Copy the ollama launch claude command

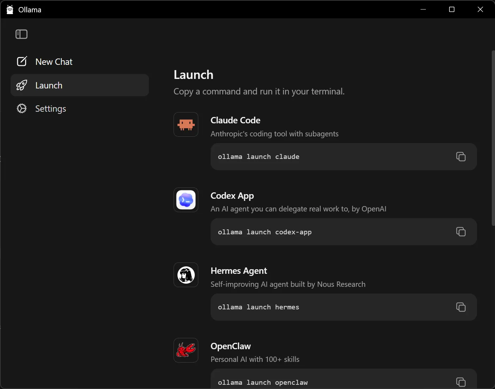click(461, 156)
